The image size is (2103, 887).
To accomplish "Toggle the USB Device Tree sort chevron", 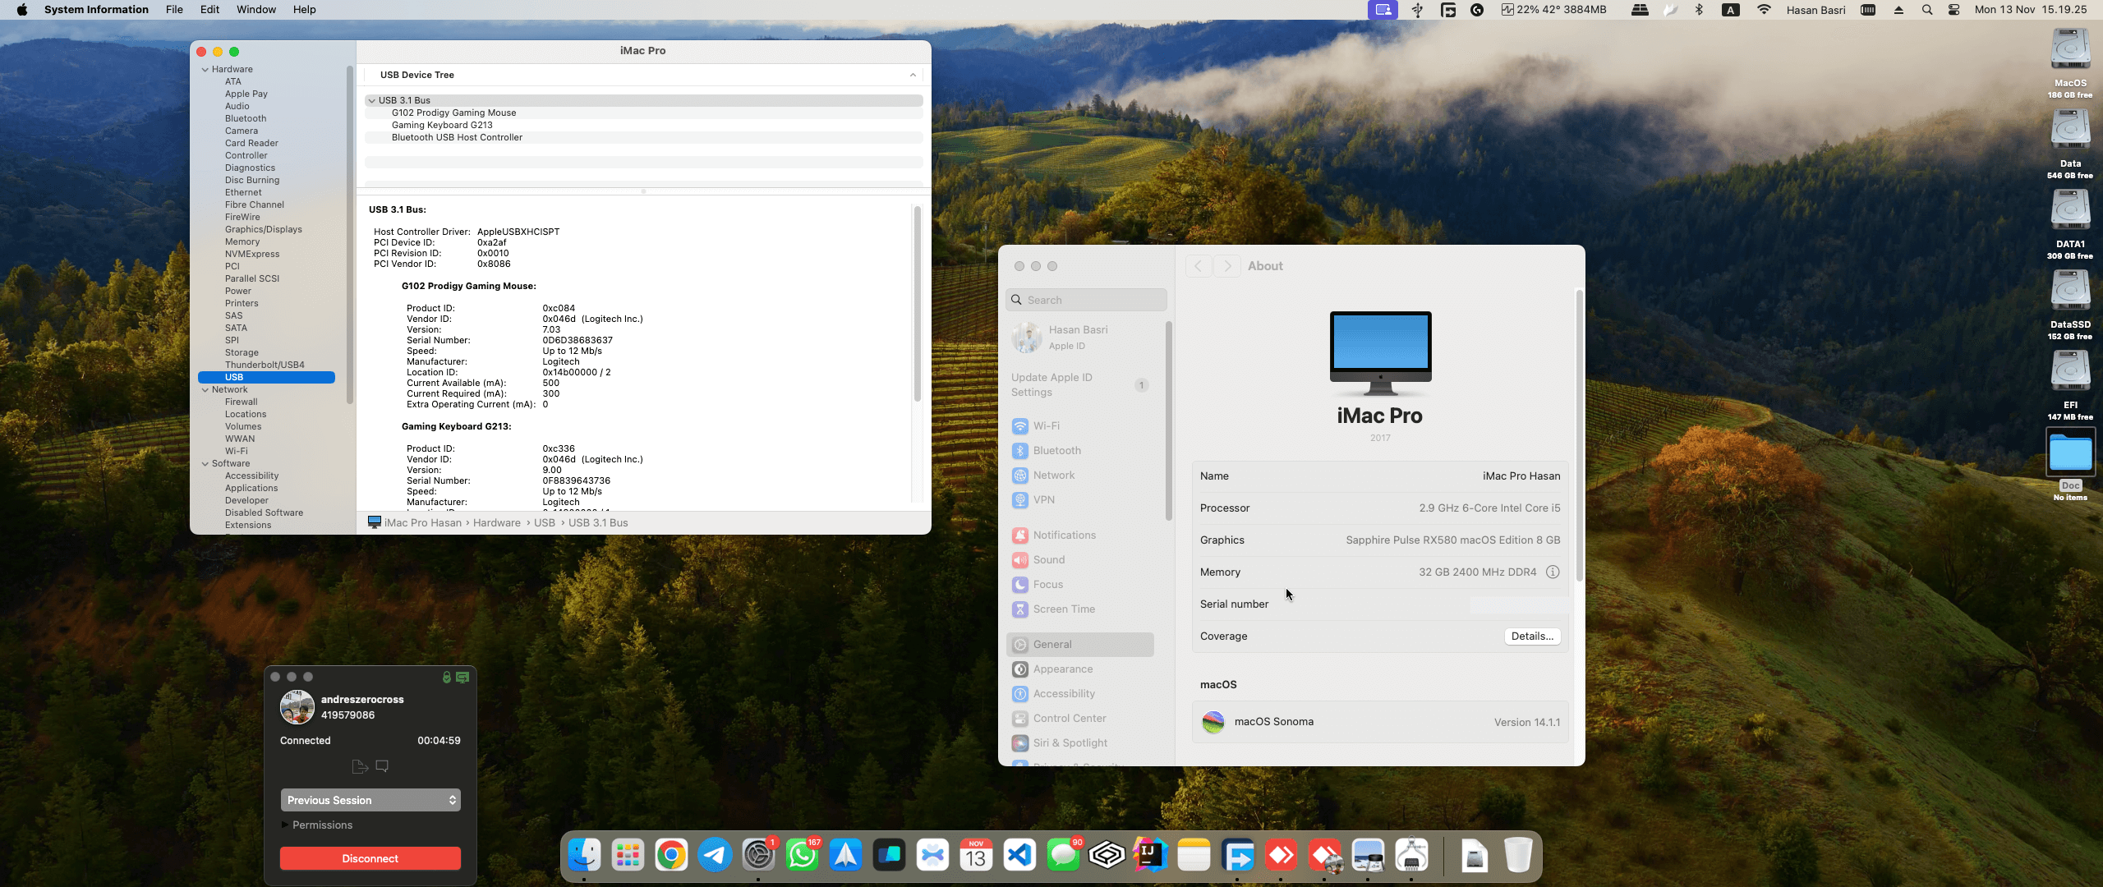I will [913, 75].
